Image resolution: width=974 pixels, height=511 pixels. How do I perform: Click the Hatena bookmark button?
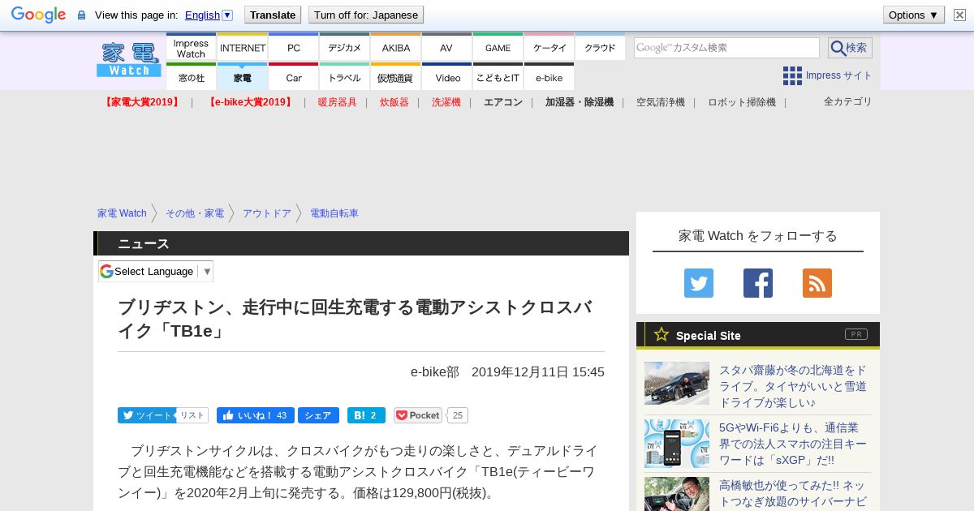click(x=366, y=415)
